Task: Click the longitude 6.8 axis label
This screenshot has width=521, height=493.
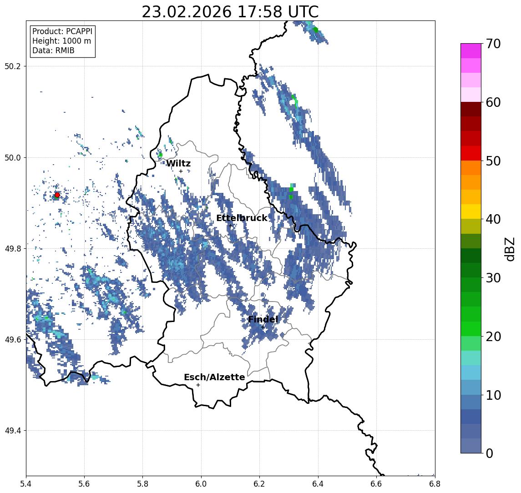Action: [x=435, y=484]
